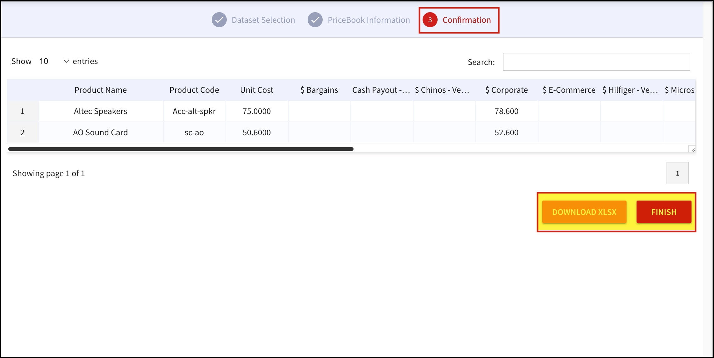Select the Confirmation step label
Image resolution: width=714 pixels, height=358 pixels.
(x=467, y=20)
